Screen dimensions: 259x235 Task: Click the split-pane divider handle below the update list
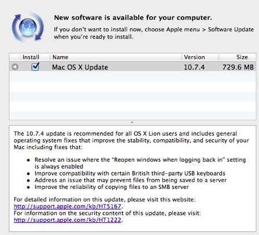pos(132,122)
